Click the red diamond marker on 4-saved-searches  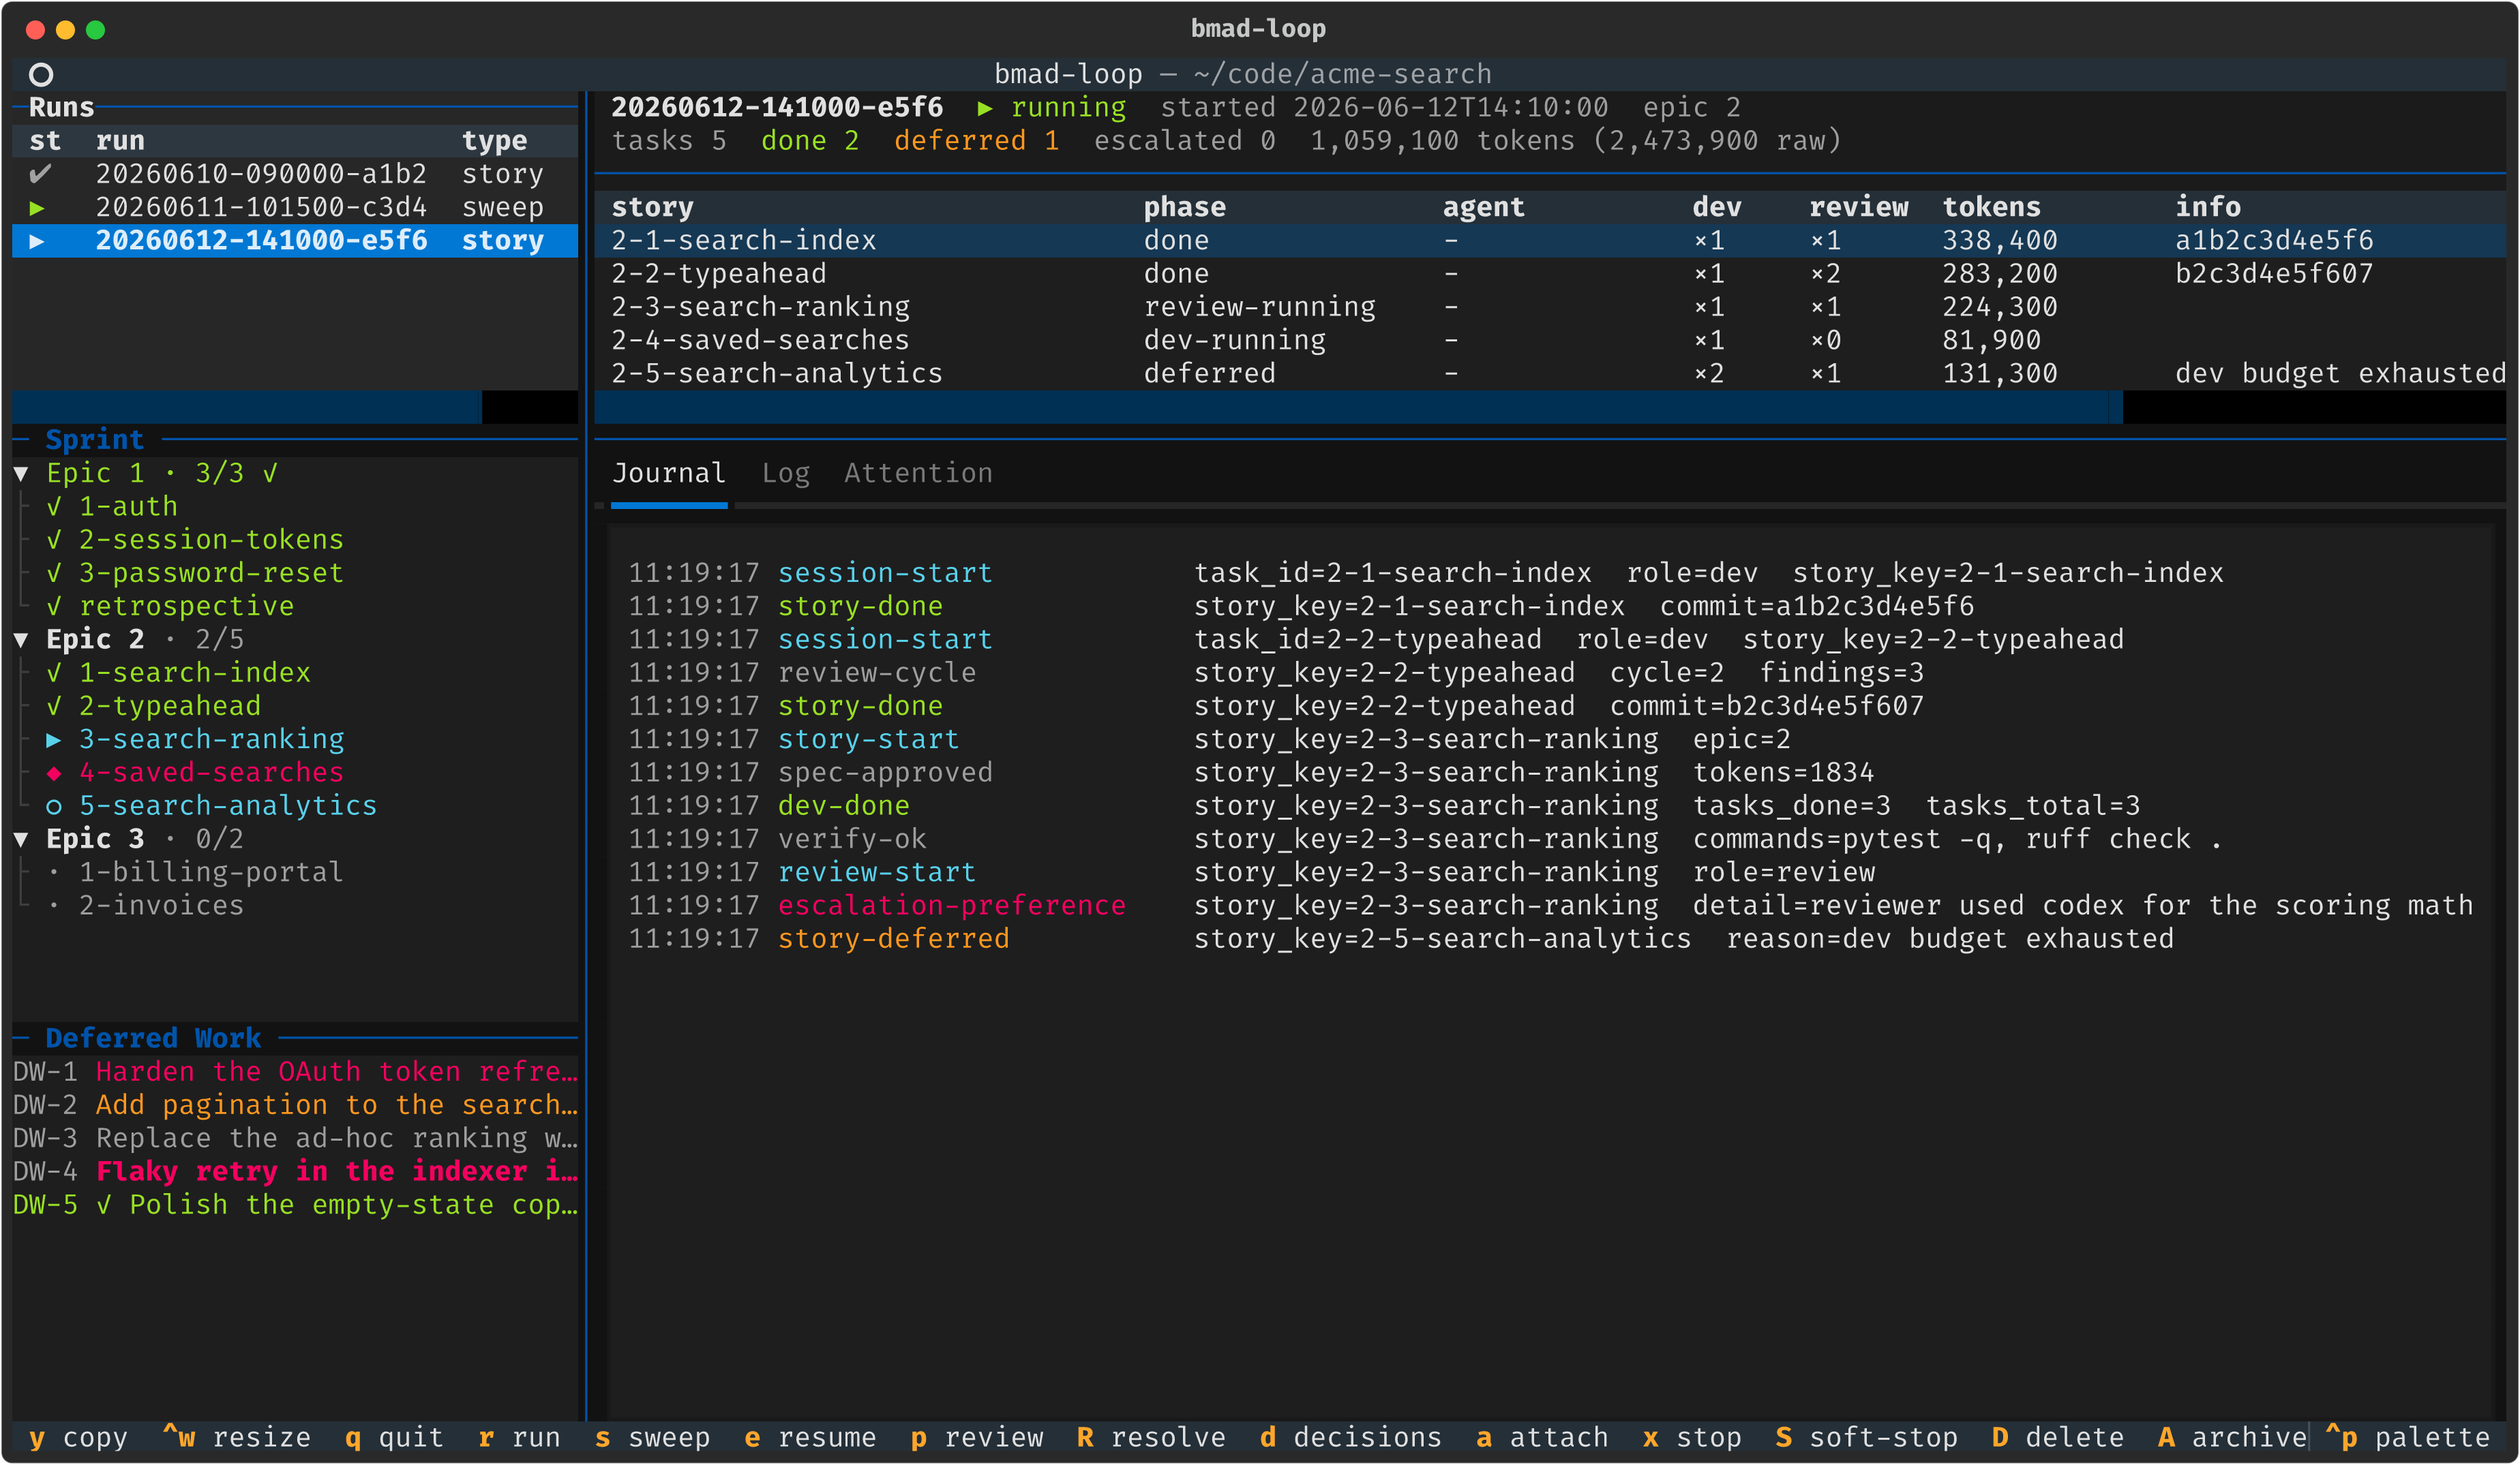pyautogui.click(x=54, y=773)
